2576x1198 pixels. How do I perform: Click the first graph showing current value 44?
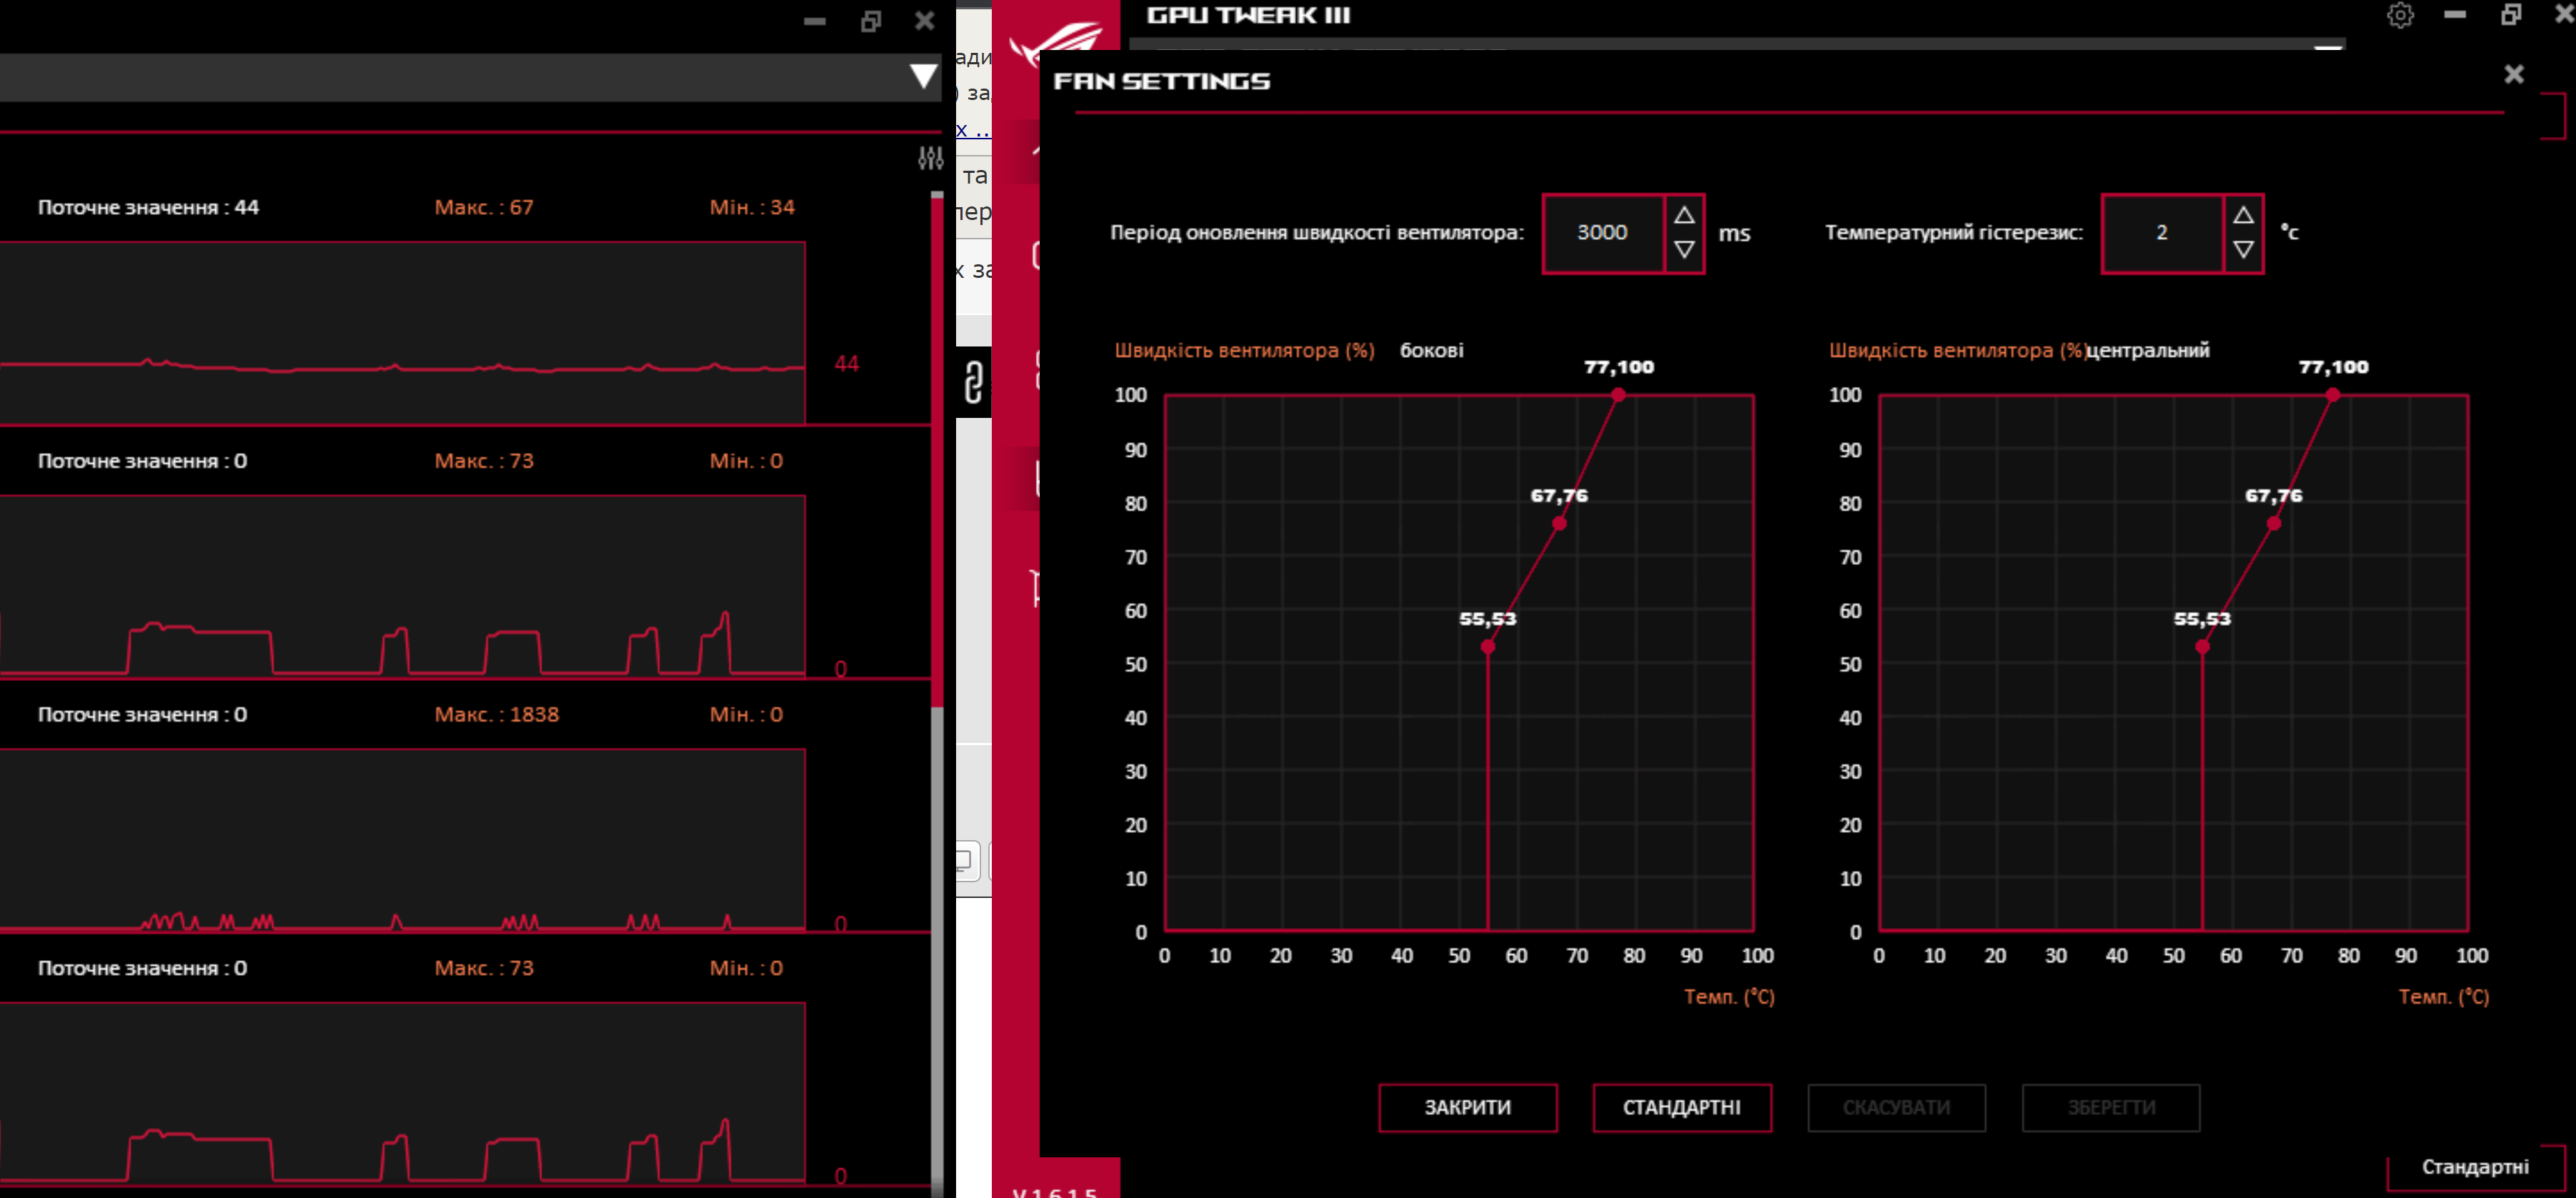tap(402, 333)
